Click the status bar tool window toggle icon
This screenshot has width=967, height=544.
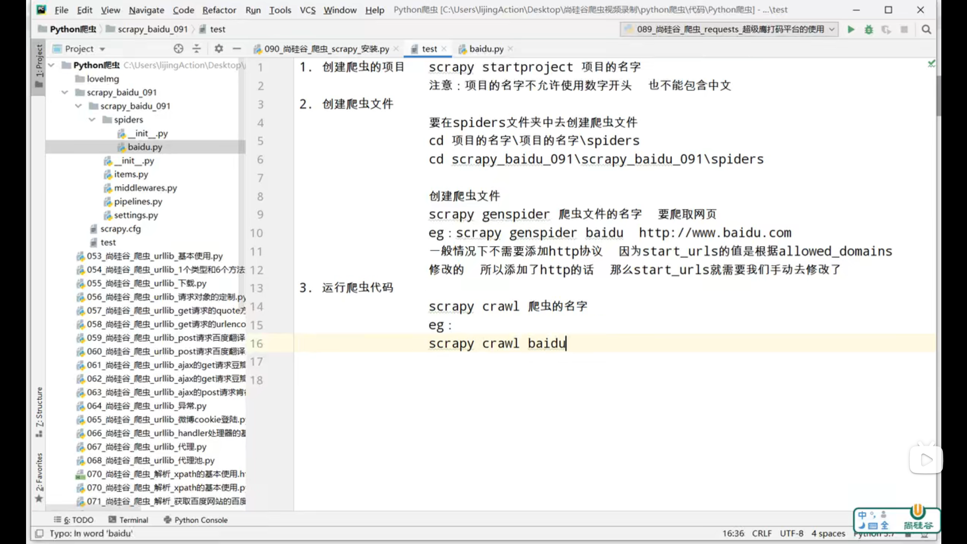(39, 533)
